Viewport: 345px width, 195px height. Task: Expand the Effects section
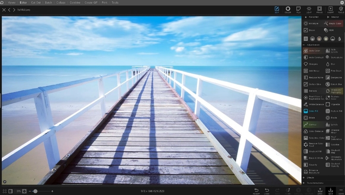point(304,178)
